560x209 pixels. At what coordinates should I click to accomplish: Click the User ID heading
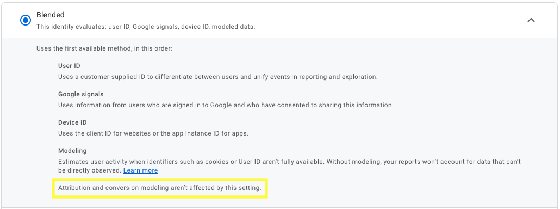click(x=69, y=66)
